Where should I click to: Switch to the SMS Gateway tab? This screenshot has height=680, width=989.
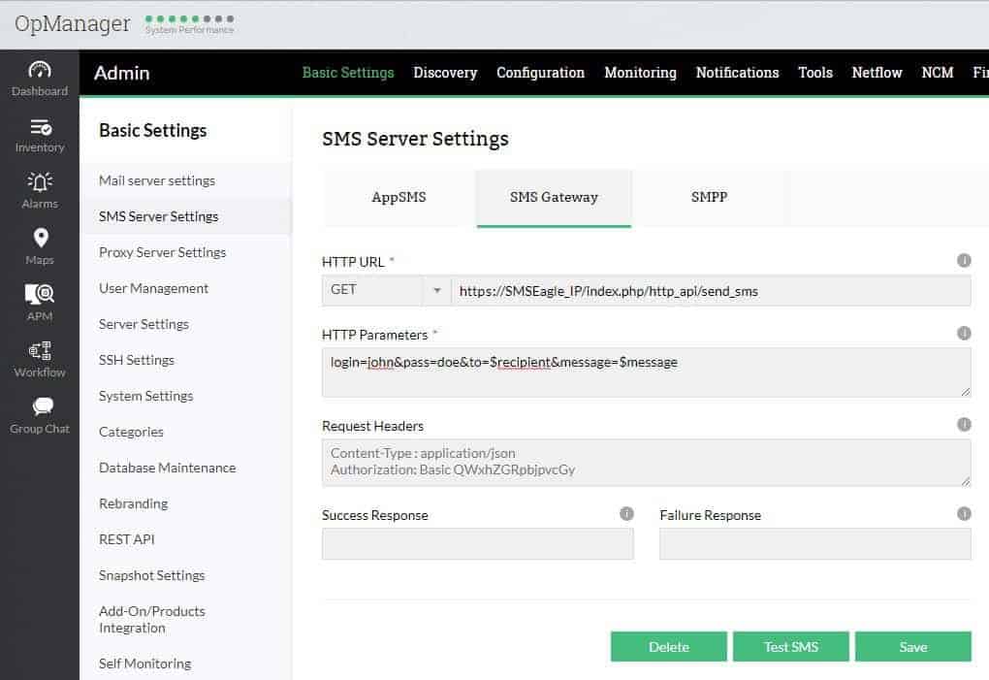[x=554, y=198]
